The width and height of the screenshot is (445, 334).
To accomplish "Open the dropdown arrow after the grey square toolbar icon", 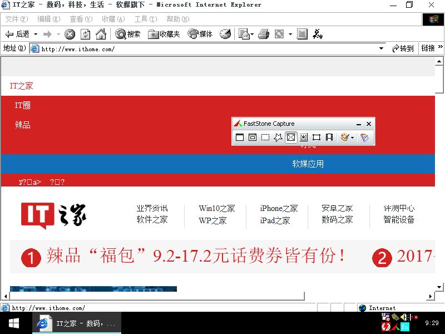I will point(290,35).
